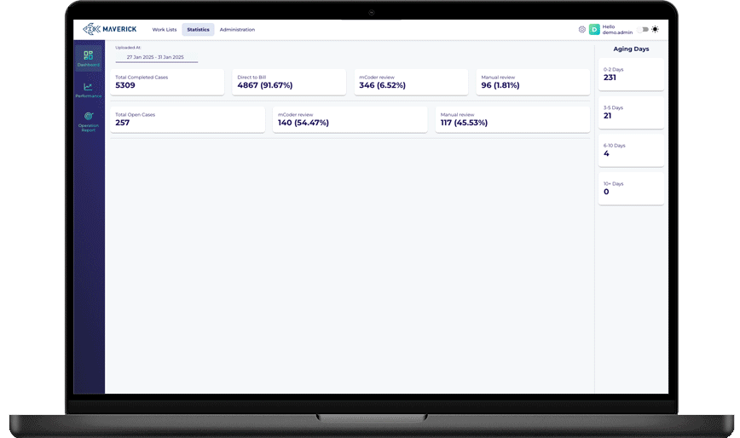Image resolution: width=740 pixels, height=438 pixels.
Task: Click the Uploaded At date range field
Action: tap(156, 57)
